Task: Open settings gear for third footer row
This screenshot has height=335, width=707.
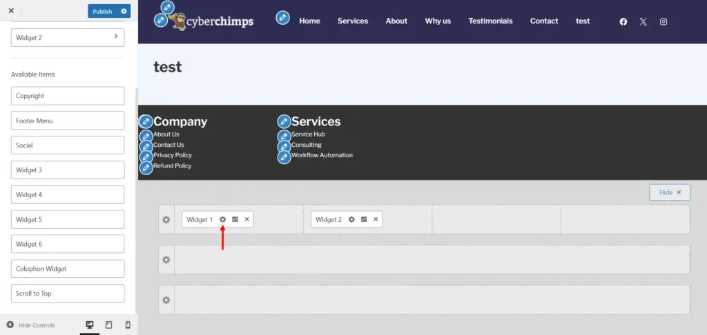Action: (x=166, y=300)
